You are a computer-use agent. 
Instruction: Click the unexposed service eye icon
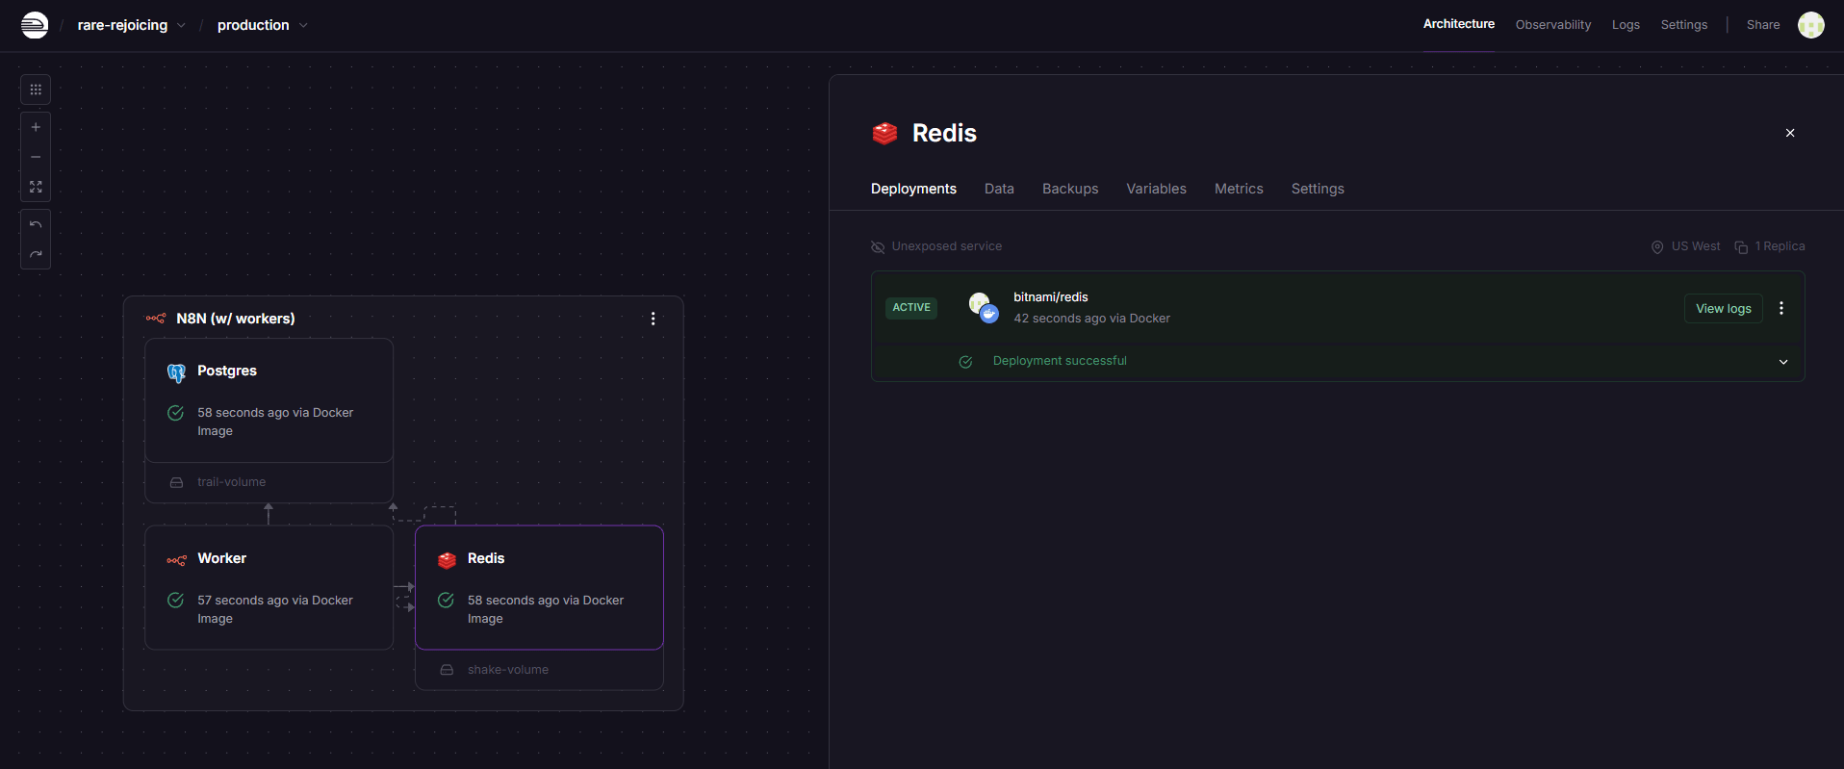(878, 247)
